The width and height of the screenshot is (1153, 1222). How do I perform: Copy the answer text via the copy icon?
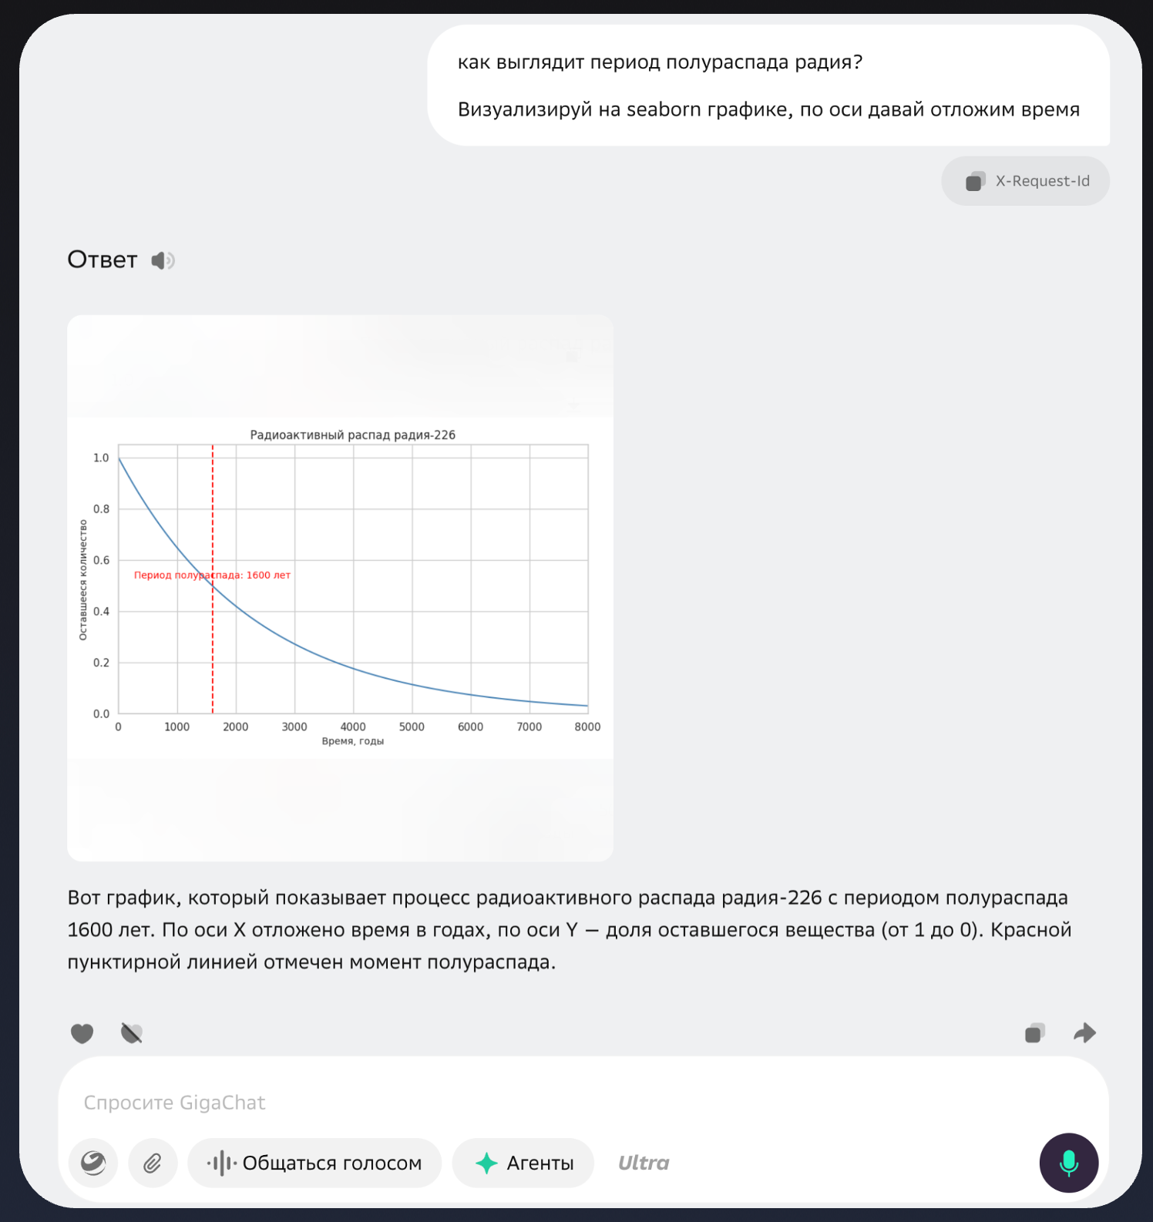[1035, 1032]
